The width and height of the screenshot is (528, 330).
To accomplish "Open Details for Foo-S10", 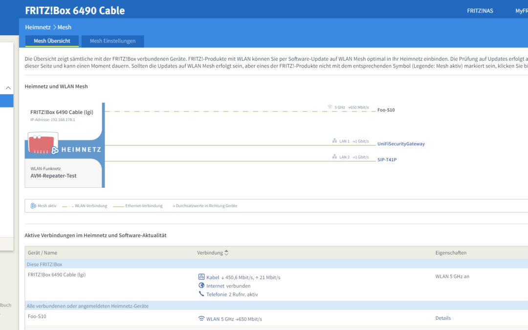I will tap(443, 318).
